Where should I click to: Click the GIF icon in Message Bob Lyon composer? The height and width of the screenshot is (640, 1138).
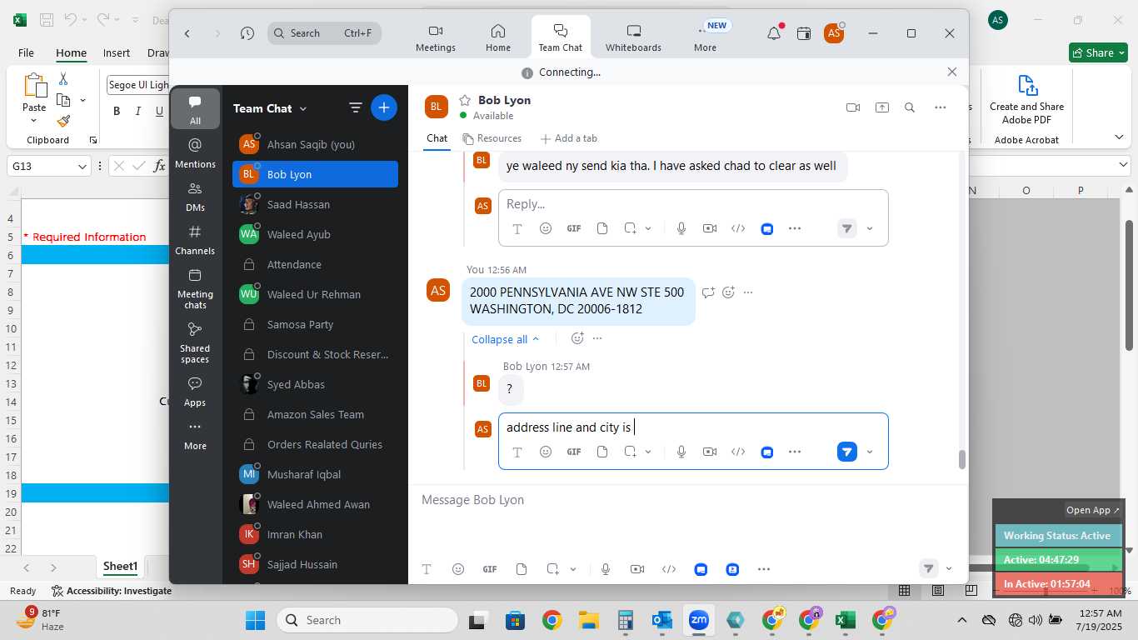tap(490, 569)
